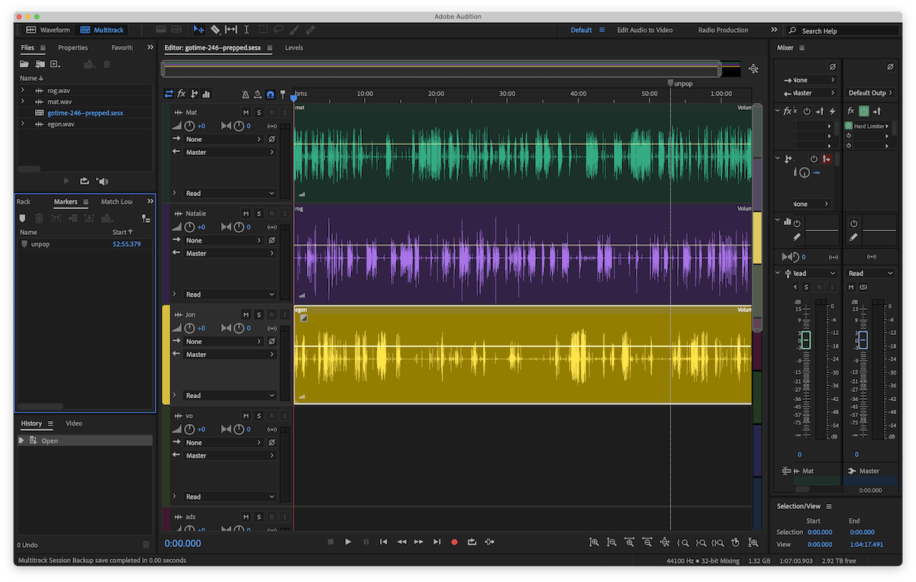Viewport: 916px width, 582px height.
Task: Open the Mixer Master Read automation dropdown
Action: coord(871,273)
